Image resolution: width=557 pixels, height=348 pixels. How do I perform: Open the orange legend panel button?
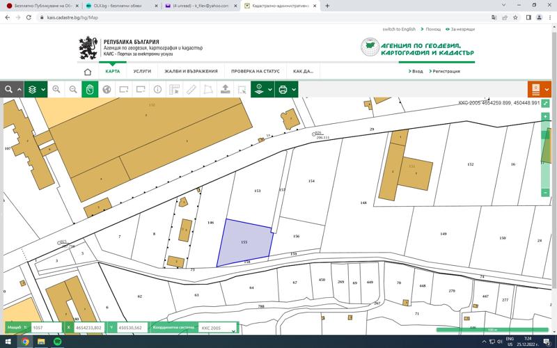pos(535,90)
